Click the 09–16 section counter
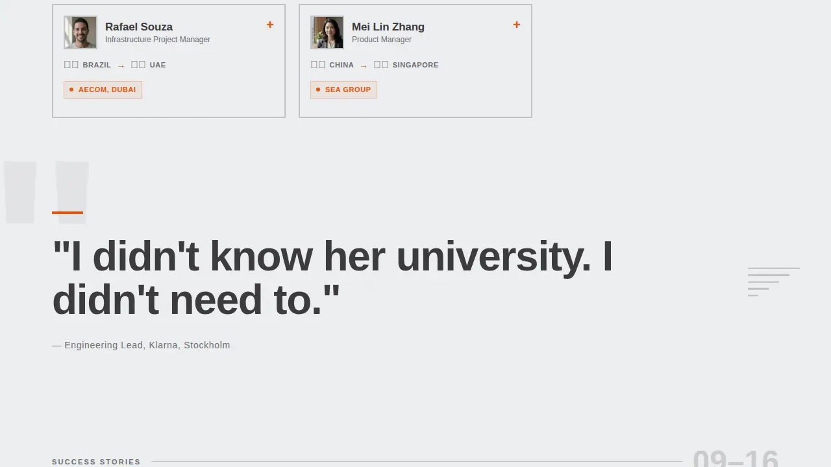 coord(736,459)
